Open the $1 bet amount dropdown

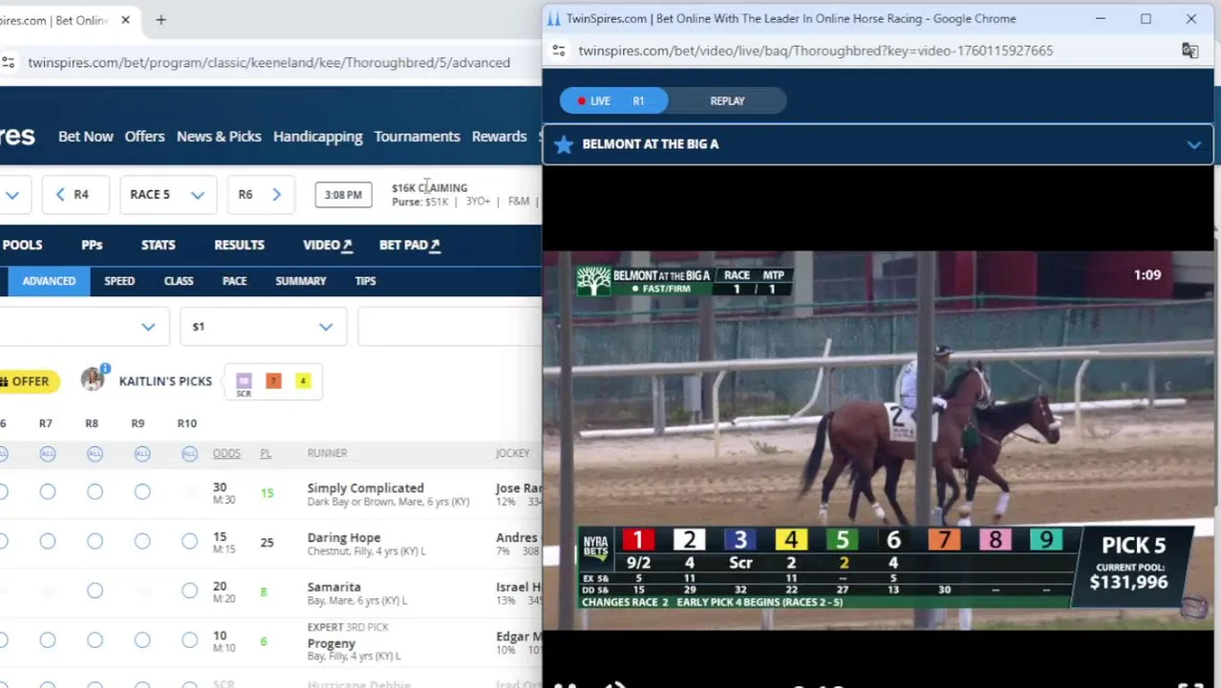(263, 327)
